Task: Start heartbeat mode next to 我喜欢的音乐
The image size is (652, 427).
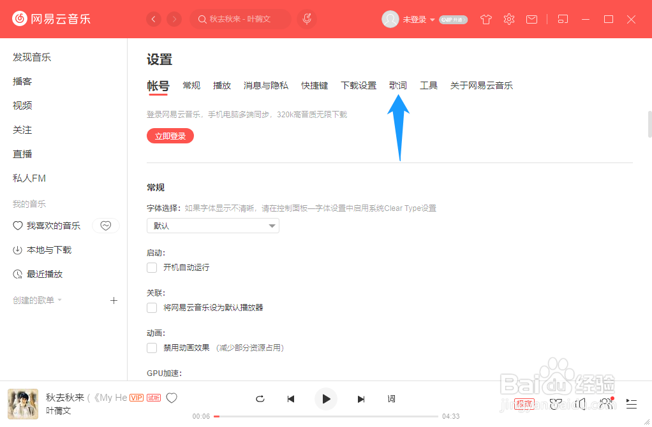Action: point(106,226)
